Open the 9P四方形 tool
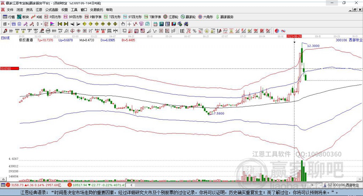The width and height of the screenshot is (363, 196). [73, 17]
